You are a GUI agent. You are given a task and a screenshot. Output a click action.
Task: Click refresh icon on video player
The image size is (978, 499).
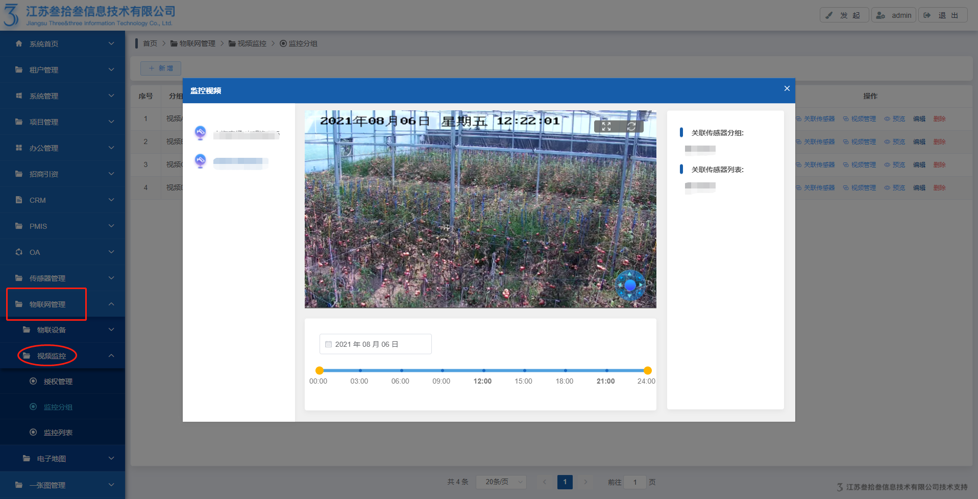(631, 127)
